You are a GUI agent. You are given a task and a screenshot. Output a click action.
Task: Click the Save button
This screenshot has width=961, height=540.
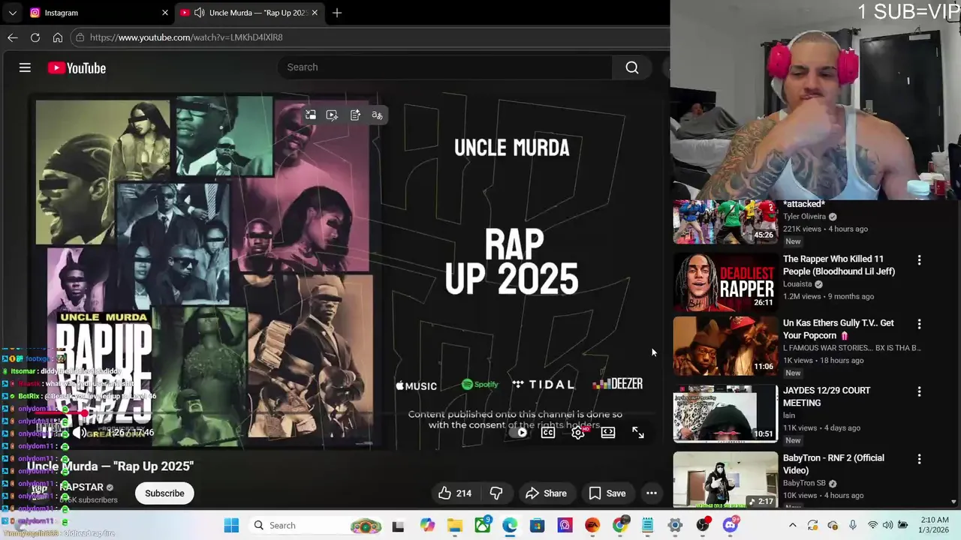607,493
